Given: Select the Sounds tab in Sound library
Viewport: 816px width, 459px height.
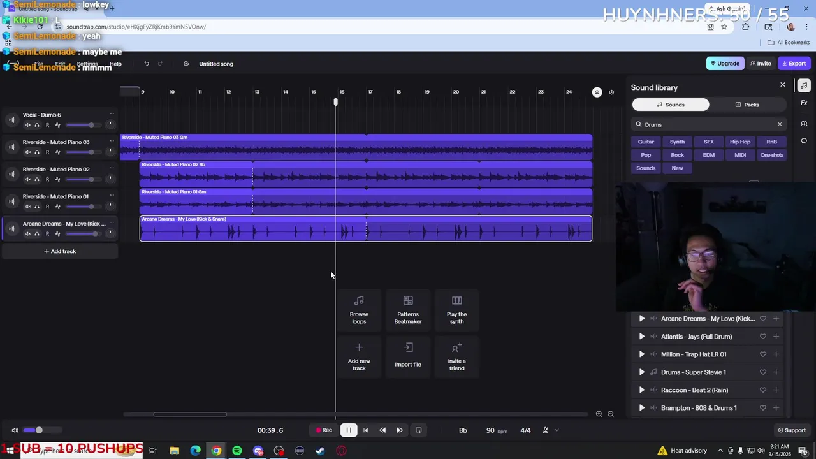Looking at the screenshot, I should pos(671,105).
